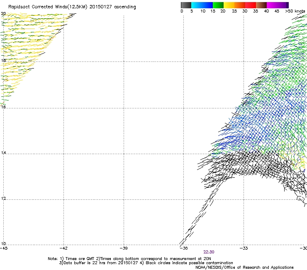The width and height of the screenshot is (307, 270).
Task: Click the brown 35-40 knots legend swatch
Action: click(261, 5)
